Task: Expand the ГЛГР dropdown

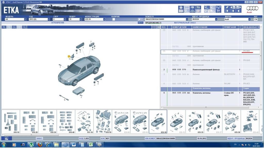Action: (x=65, y=19)
